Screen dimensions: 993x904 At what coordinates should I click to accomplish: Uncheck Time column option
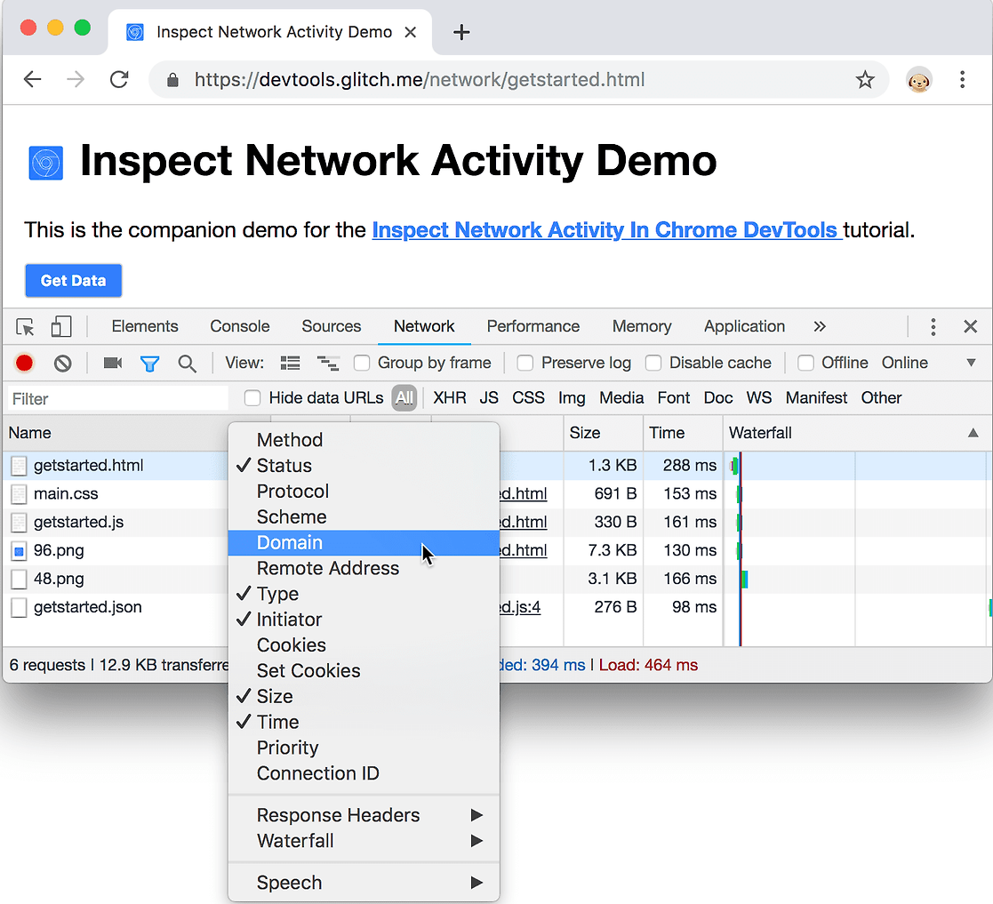(x=364, y=723)
